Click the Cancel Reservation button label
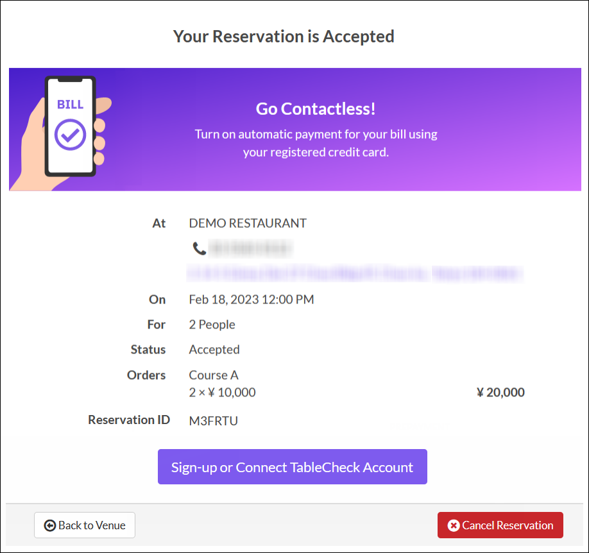 508,525
